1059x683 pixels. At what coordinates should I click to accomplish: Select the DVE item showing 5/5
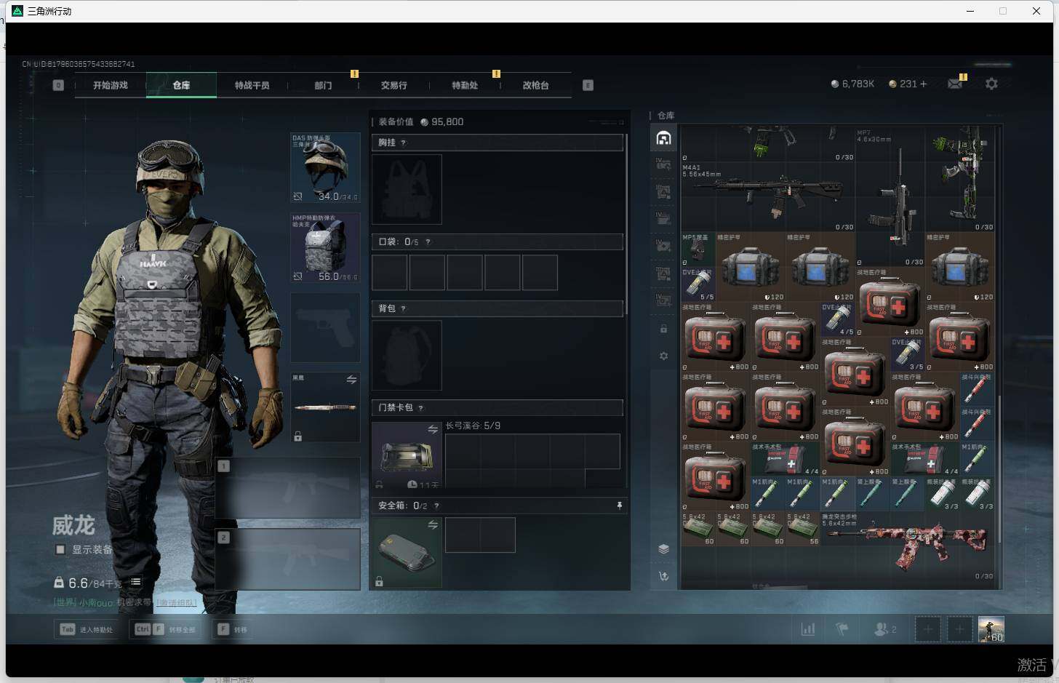click(x=698, y=284)
